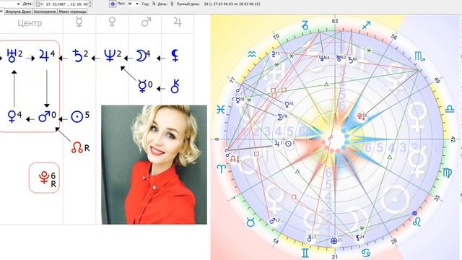462x260 pixels.
Task: Click the Gemini sign on the chart wheel
Action: tap(305, 253)
